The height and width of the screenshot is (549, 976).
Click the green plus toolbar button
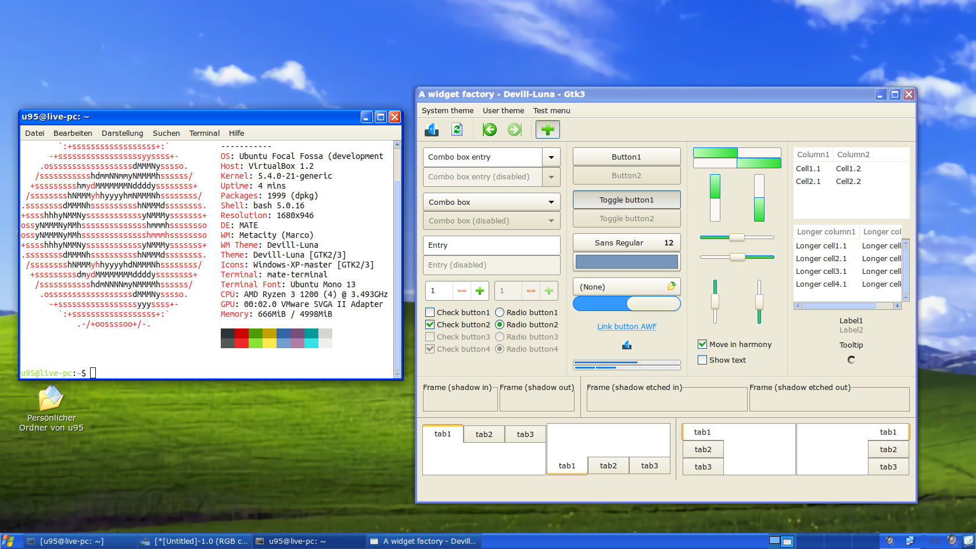(547, 129)
